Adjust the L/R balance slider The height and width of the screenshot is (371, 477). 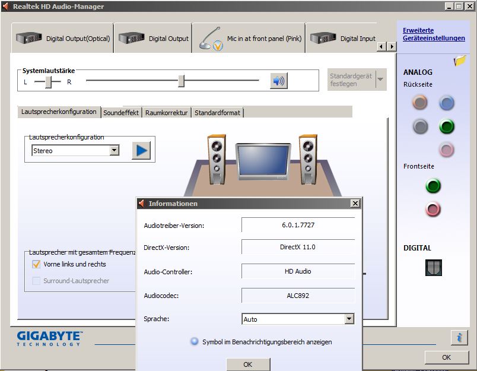(x=49, y=81)
